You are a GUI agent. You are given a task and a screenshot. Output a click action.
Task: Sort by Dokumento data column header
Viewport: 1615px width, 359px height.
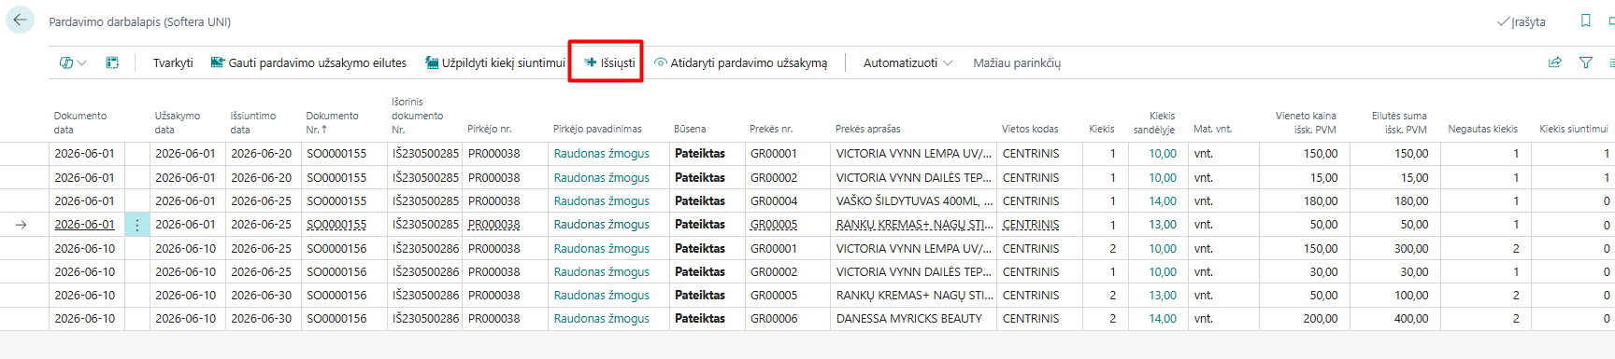pyautogui.click(x=80, y=122)
